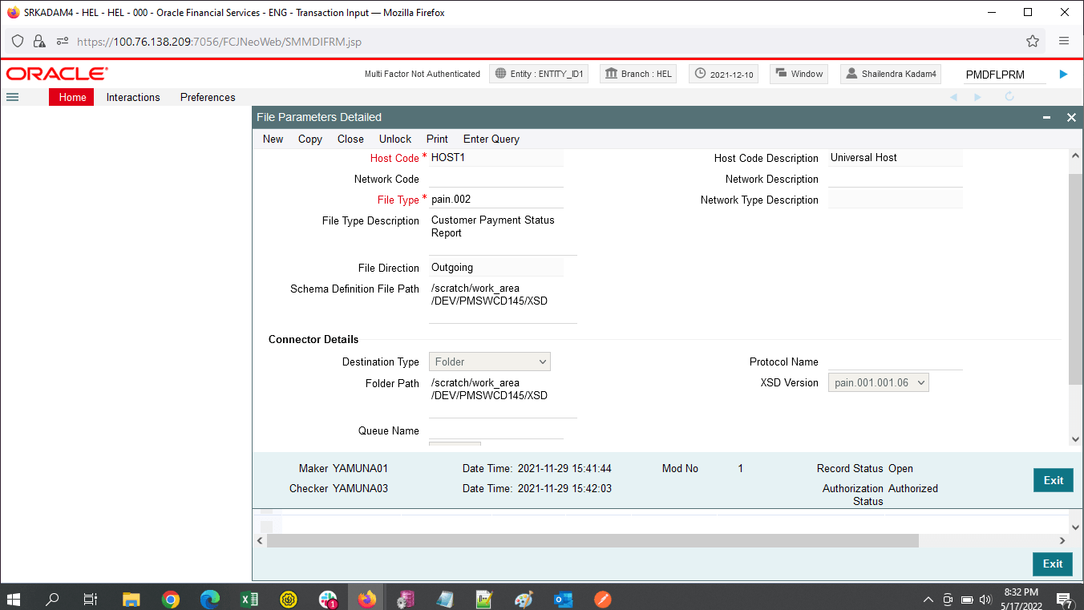Image resolution: width=1084 pixels, height=610 pixels.
Task: Click Unlock in the form toolbar
Action: point(395,139)
